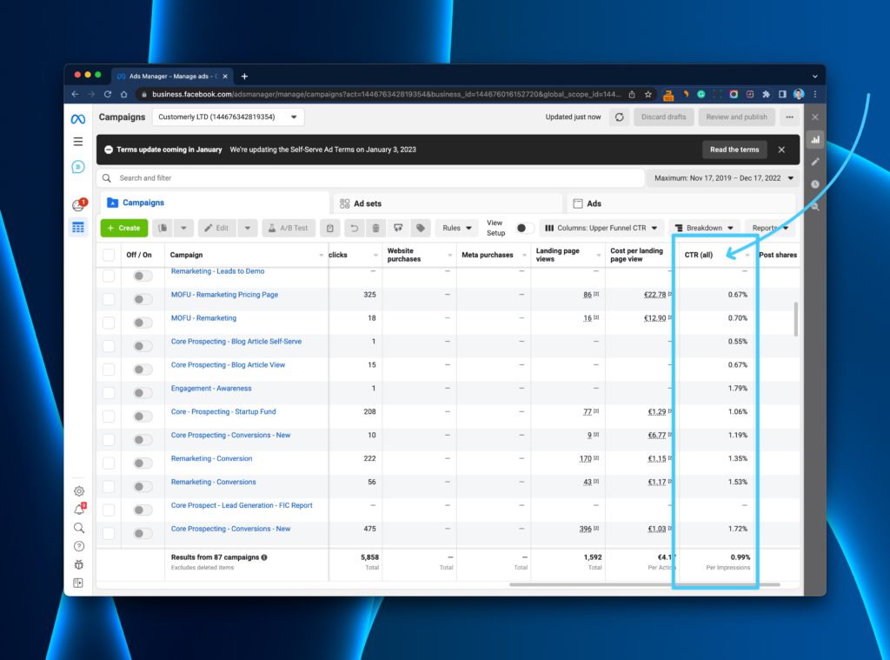890x660 pixels.
Task: Click the refresh icon beside Updated just now
Action: point(619,117)
